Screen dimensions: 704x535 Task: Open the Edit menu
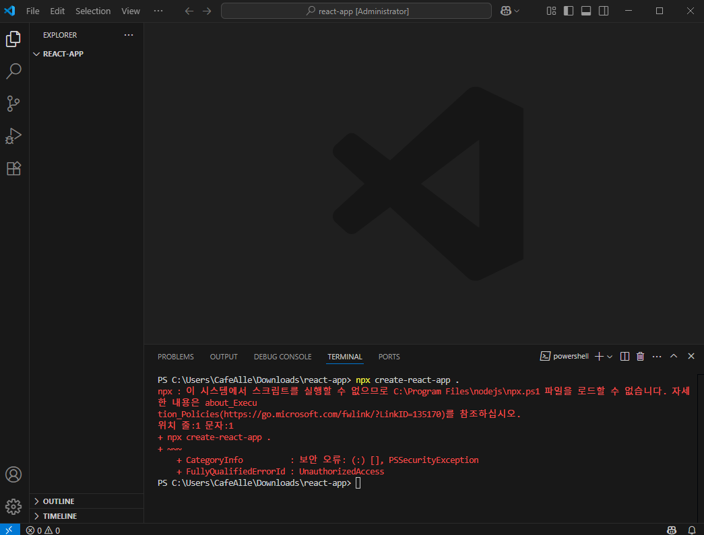click(x=57, y=11)
